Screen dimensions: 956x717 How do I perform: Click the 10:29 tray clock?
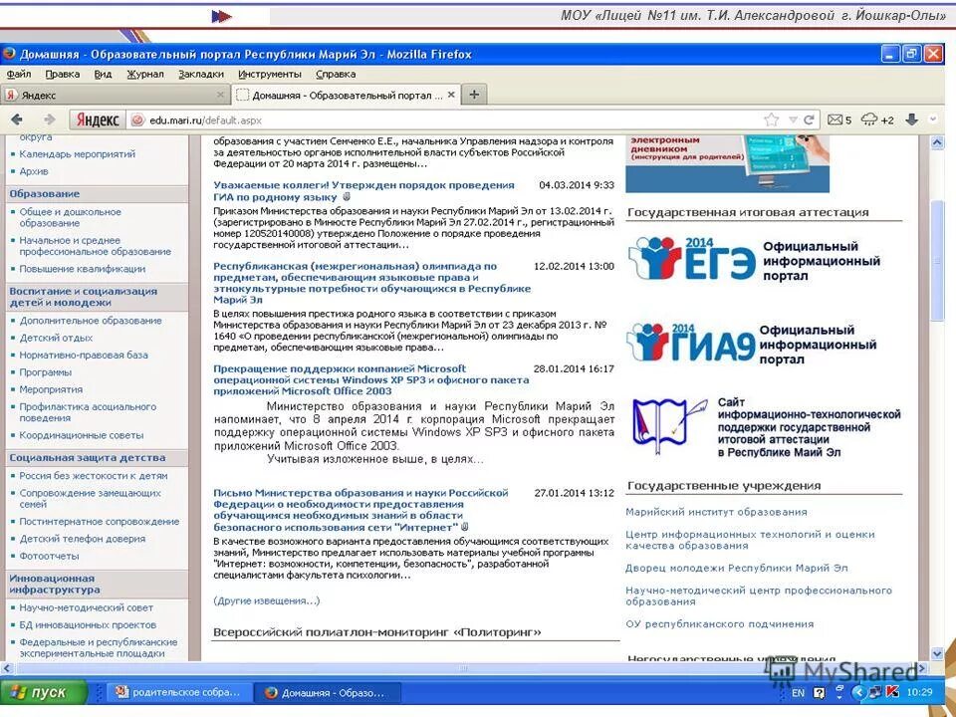[919, 693]
